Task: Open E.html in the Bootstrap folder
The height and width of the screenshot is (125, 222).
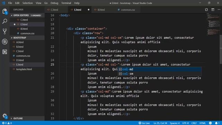Action: [27, 65]
